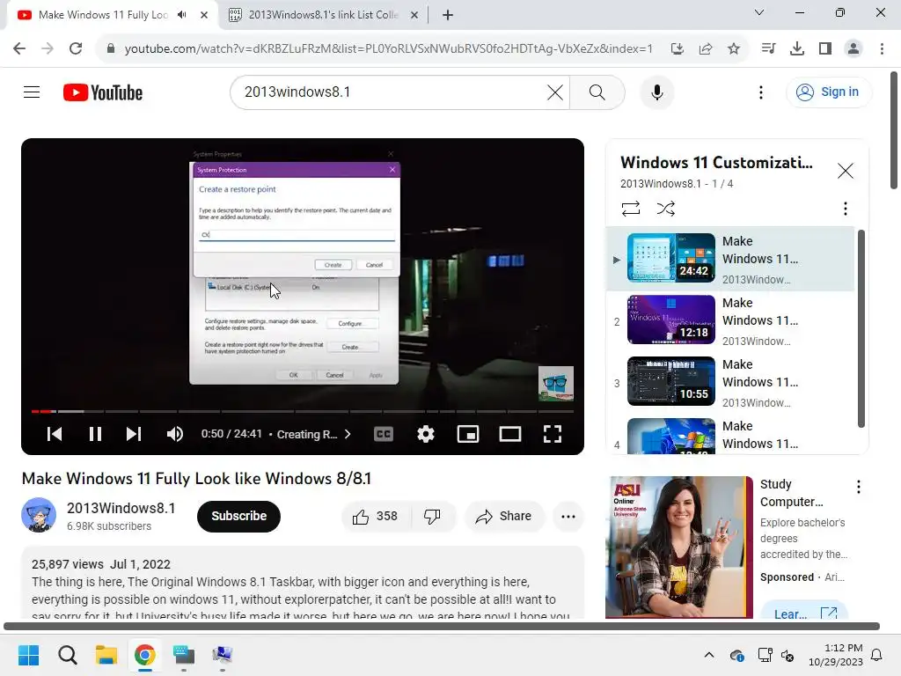The width and height of the screenshot is (901, 676).
Task: Close the Windows 11 Customization playlist panel
Action: [x=846, y=171]
